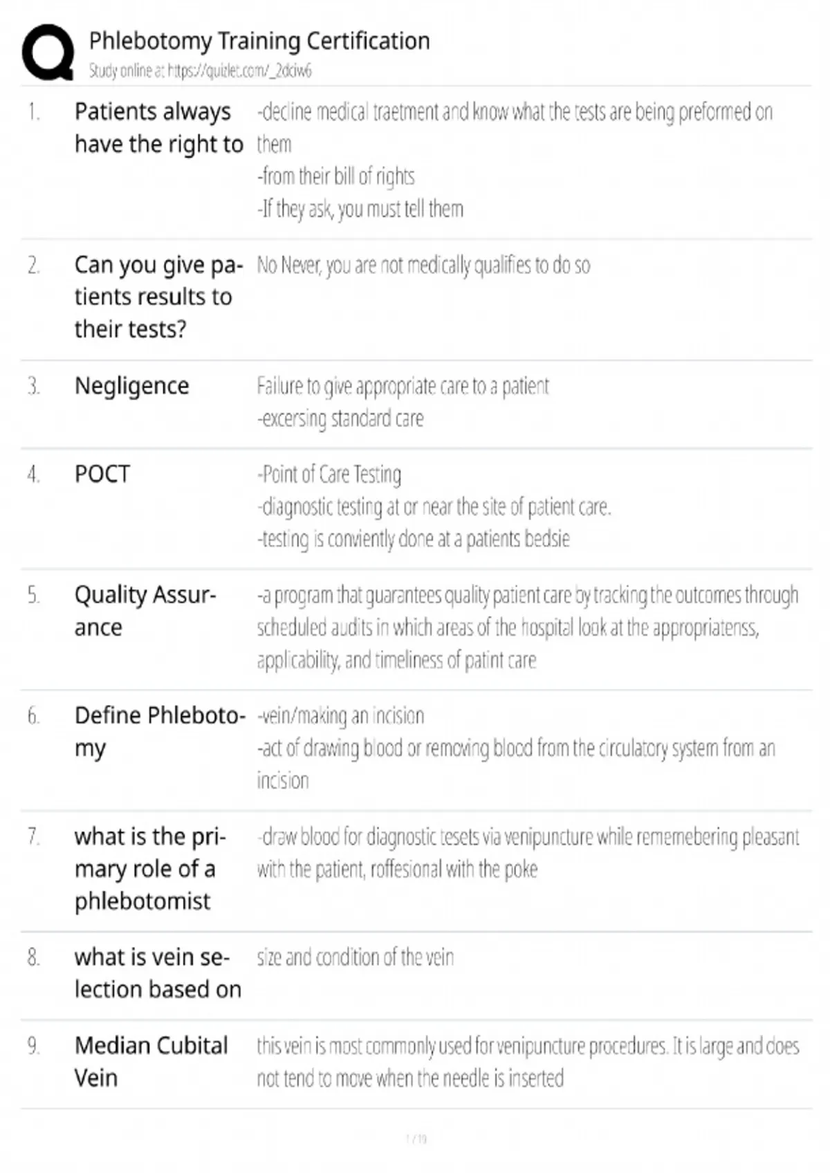Click the POCT term
The width and height of the screenshot is (830, 1176).
102,474
